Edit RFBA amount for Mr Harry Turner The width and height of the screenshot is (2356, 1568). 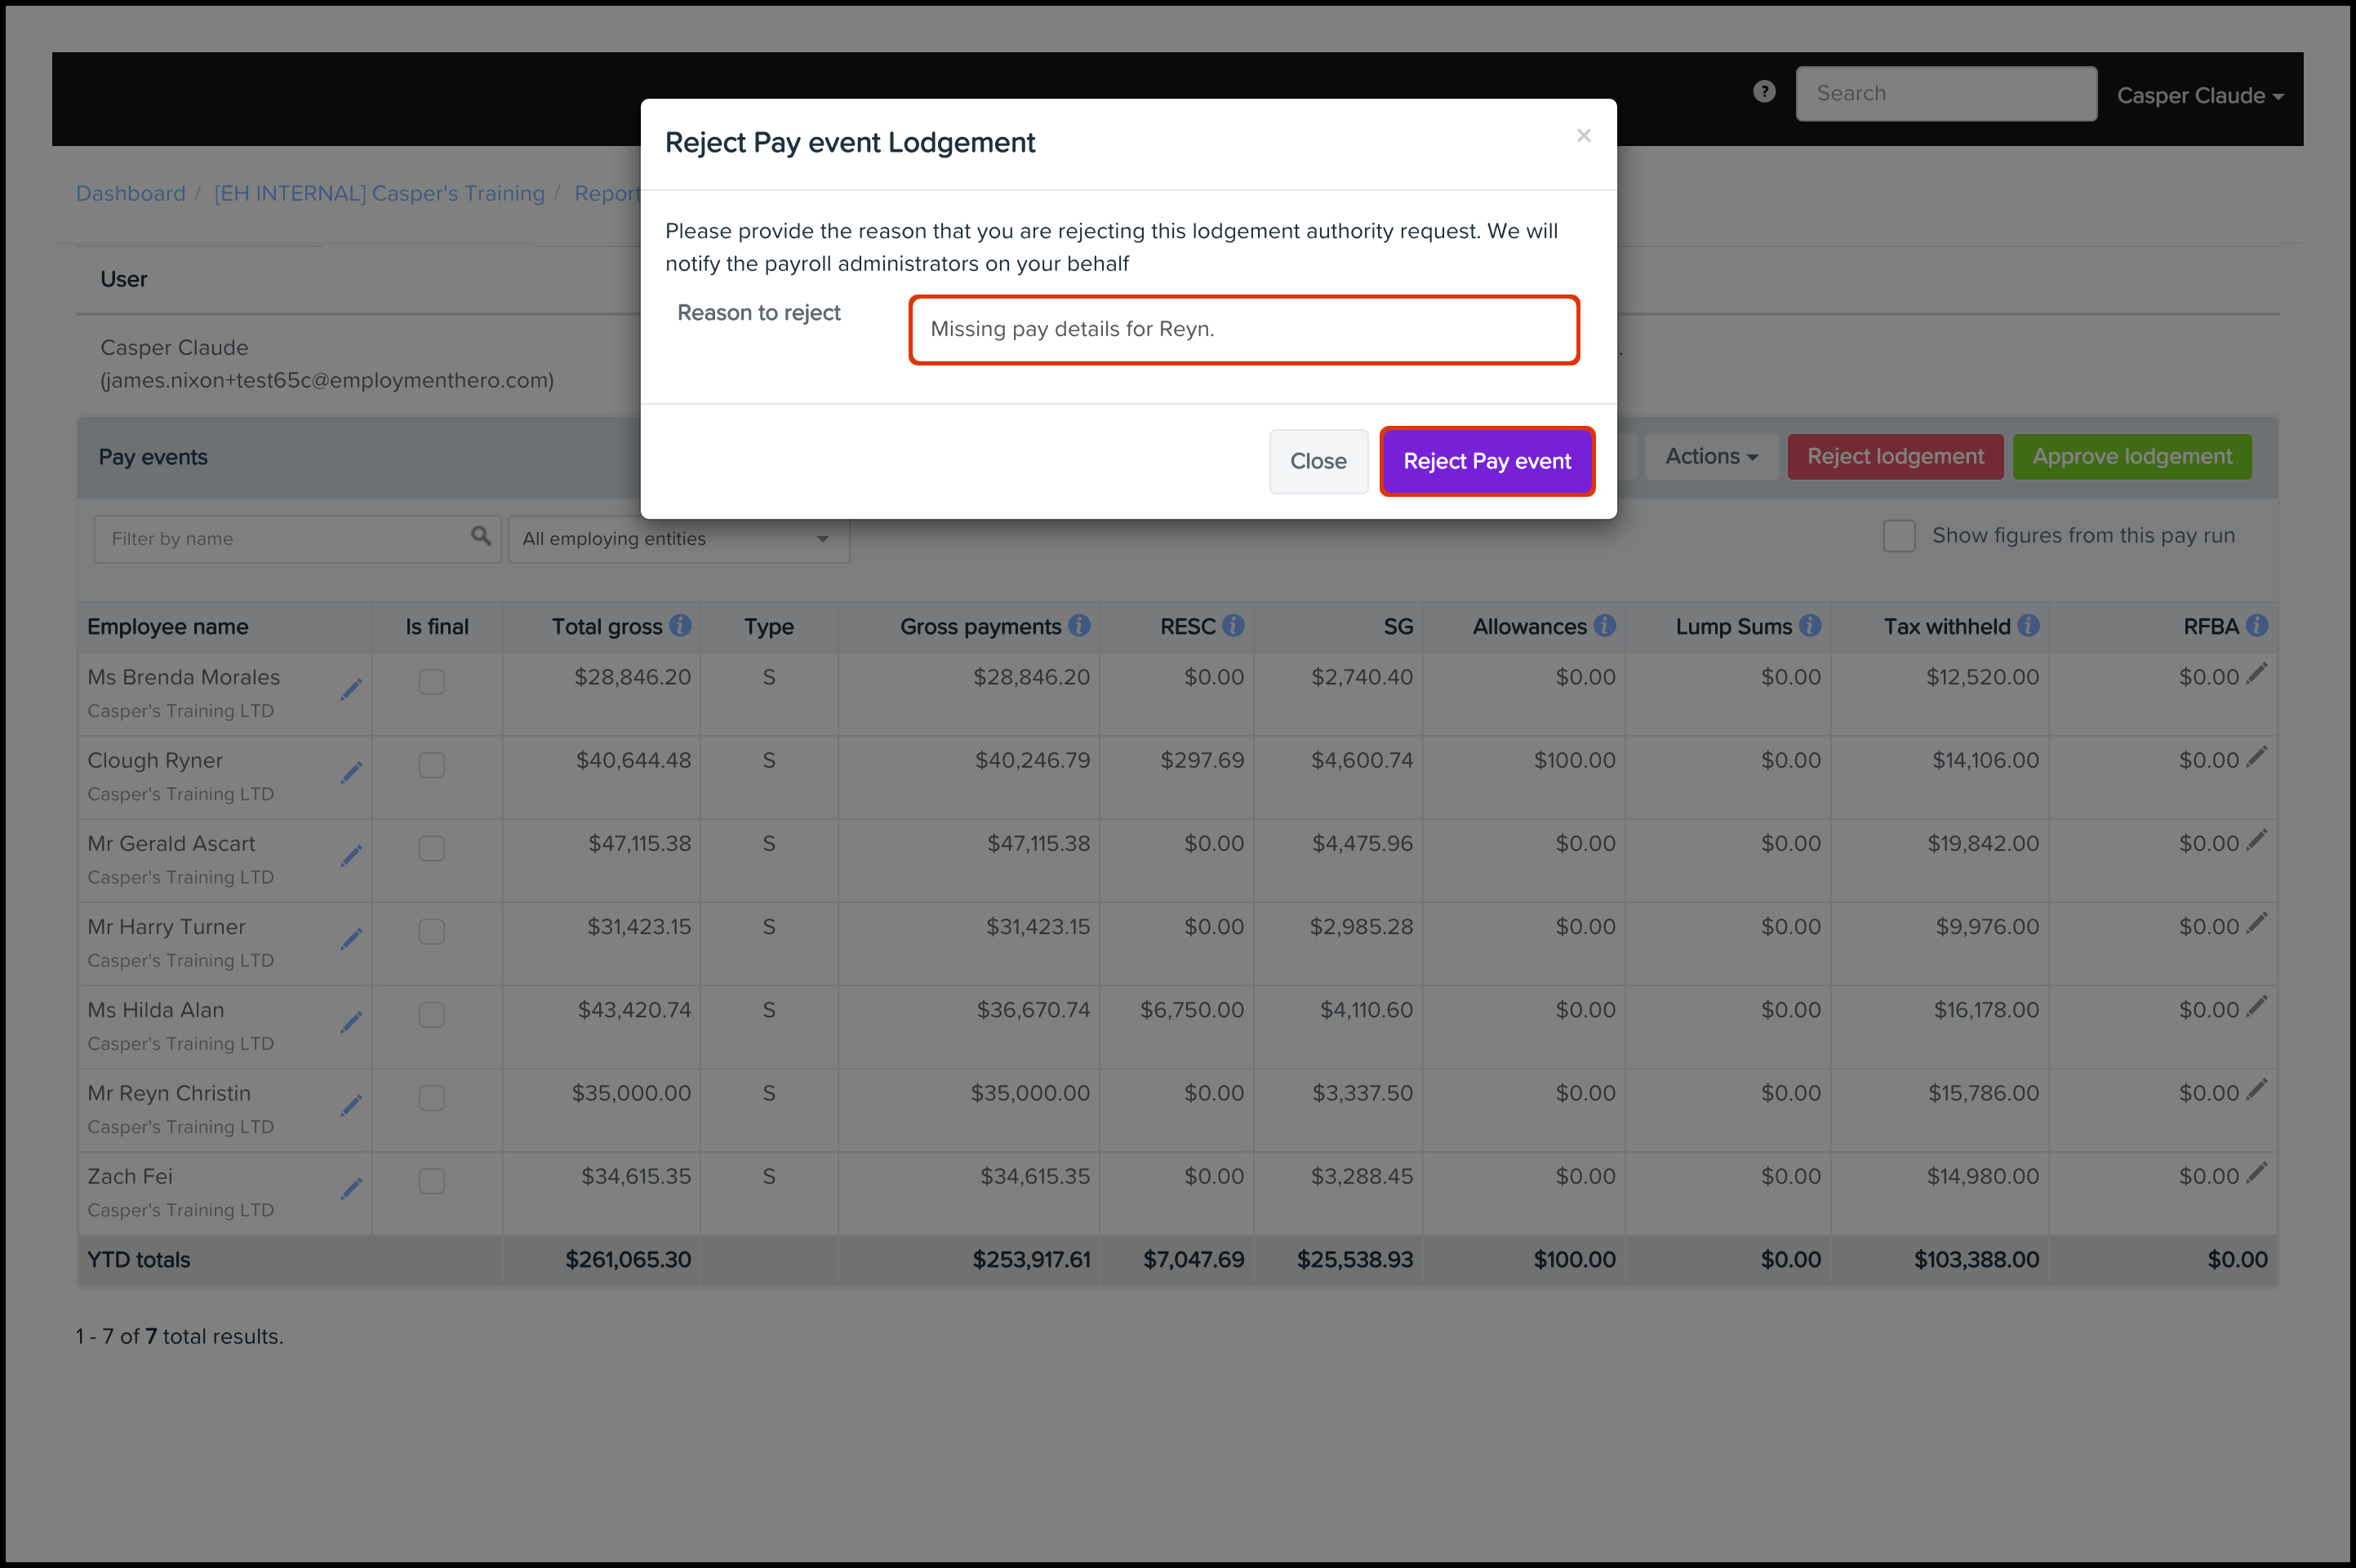(2256, 923)
